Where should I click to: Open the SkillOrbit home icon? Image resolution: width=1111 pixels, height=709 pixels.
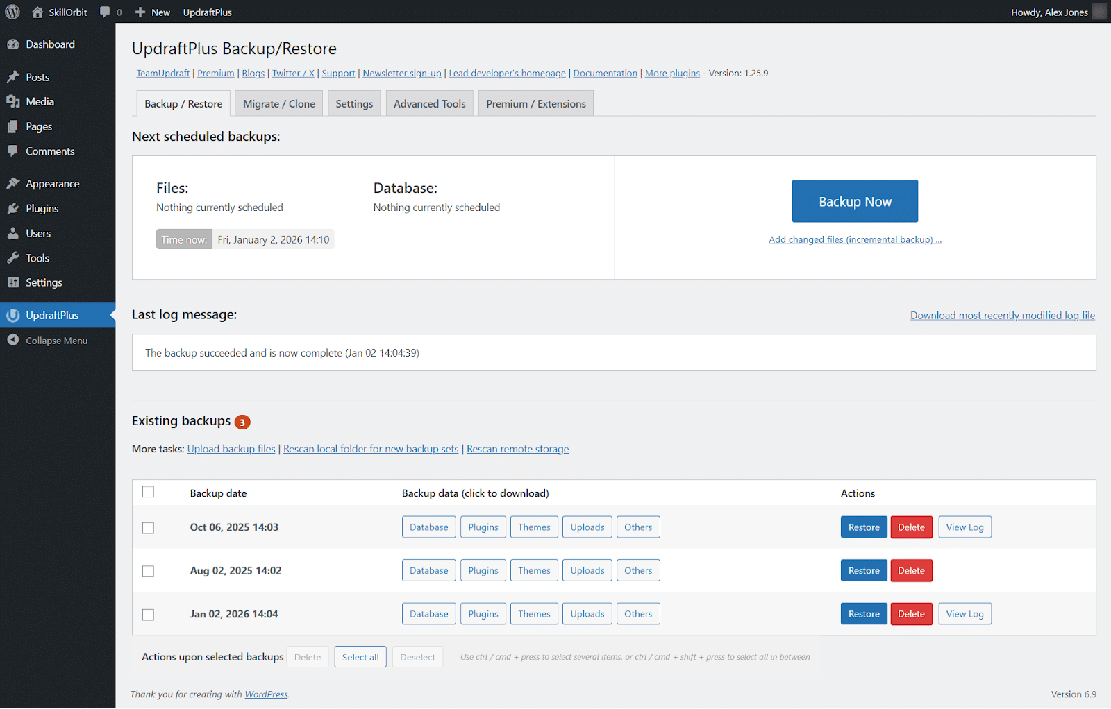37,12
